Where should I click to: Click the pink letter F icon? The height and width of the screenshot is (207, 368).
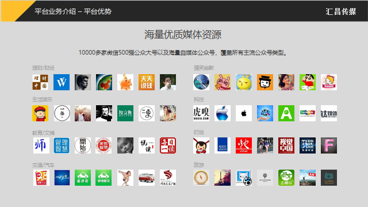[x=329, y=145]
